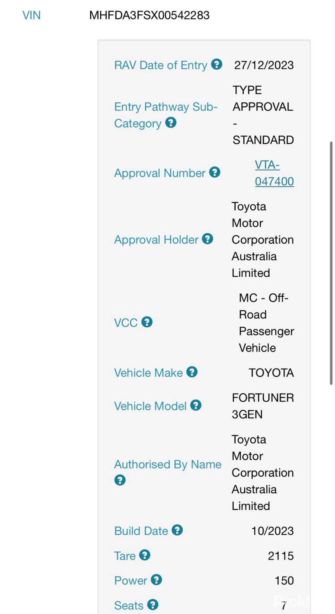The width and height of the screenshot is (335, 614).
Task: Click help icon next to Approval Number
Action: point(215,173)
